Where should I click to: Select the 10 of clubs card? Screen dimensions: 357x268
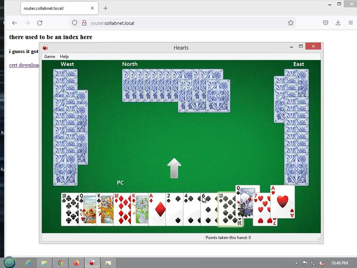70,209
